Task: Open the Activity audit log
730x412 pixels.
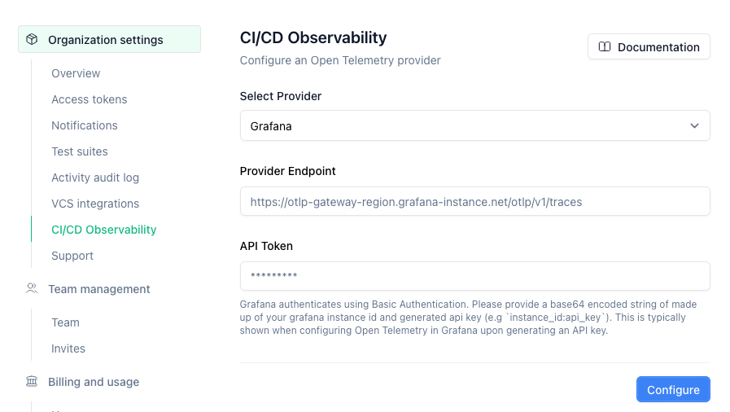Action: (95, 178)
